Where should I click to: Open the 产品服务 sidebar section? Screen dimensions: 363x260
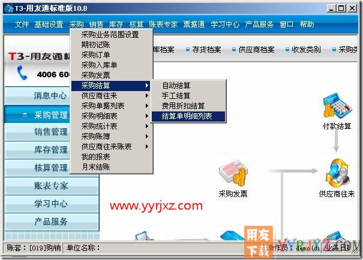coord(52,222)
